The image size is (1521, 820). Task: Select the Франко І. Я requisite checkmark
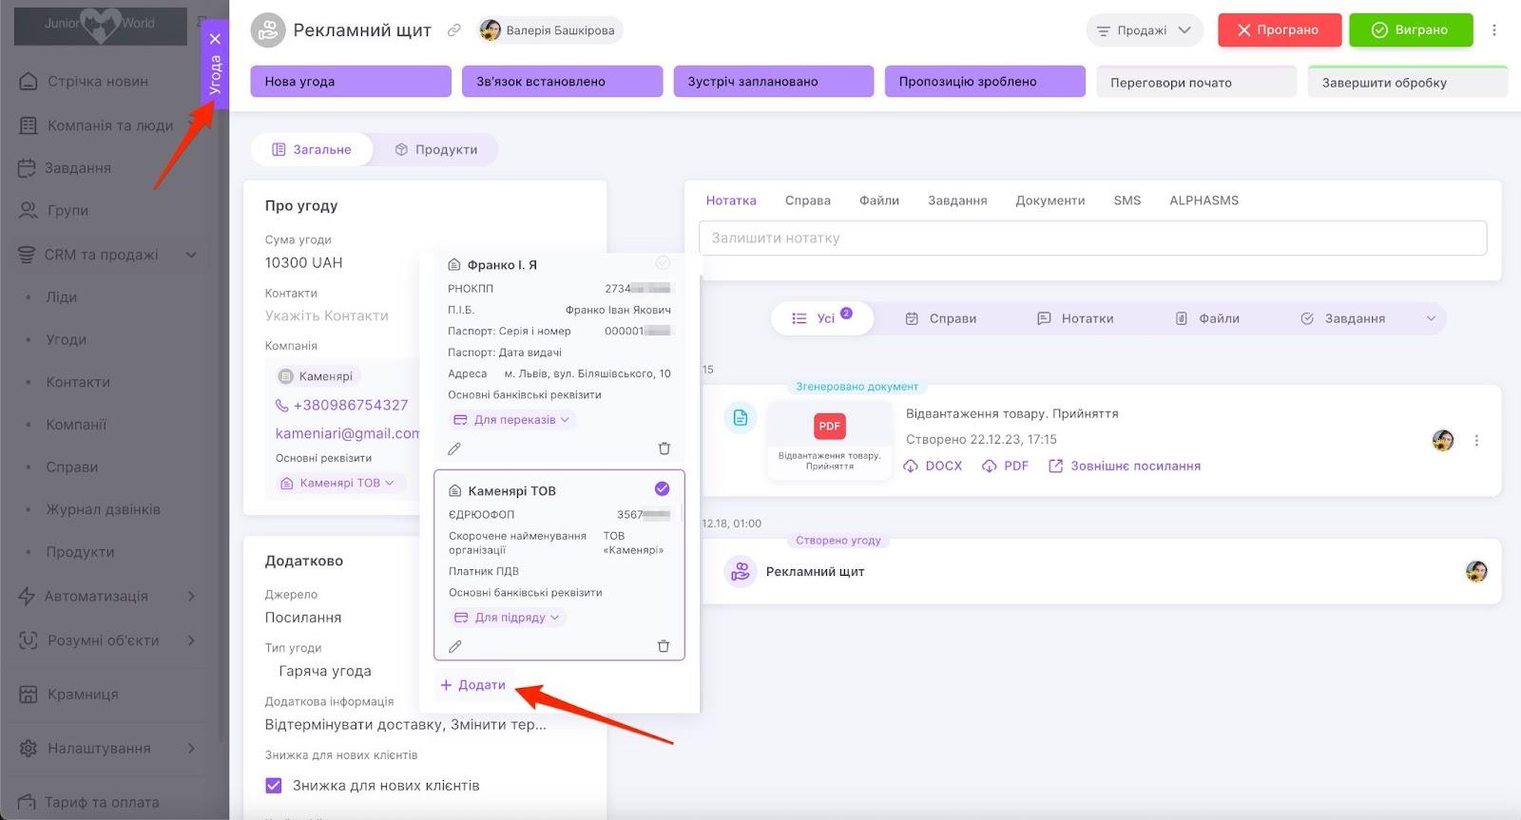point(663,263)
